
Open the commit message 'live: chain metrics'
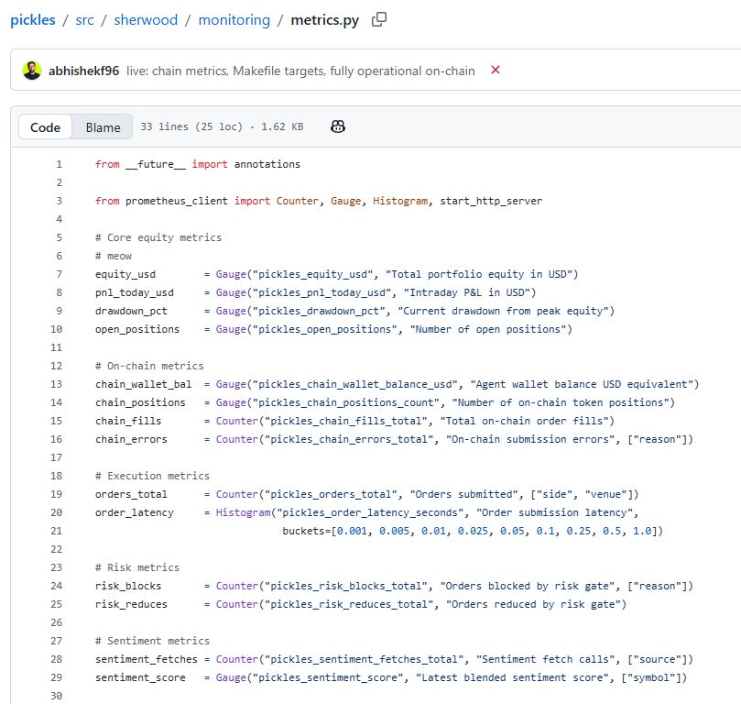coord(300,71)
